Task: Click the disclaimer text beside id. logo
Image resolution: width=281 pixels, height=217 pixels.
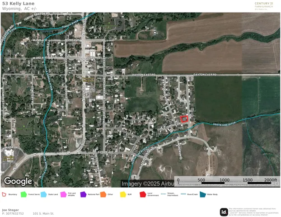Action: click(x=253, y=212)
